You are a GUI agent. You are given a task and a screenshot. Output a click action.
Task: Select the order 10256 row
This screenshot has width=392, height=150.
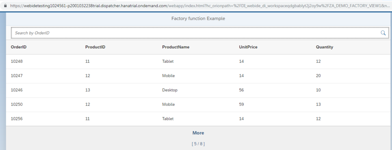(198, 119)
